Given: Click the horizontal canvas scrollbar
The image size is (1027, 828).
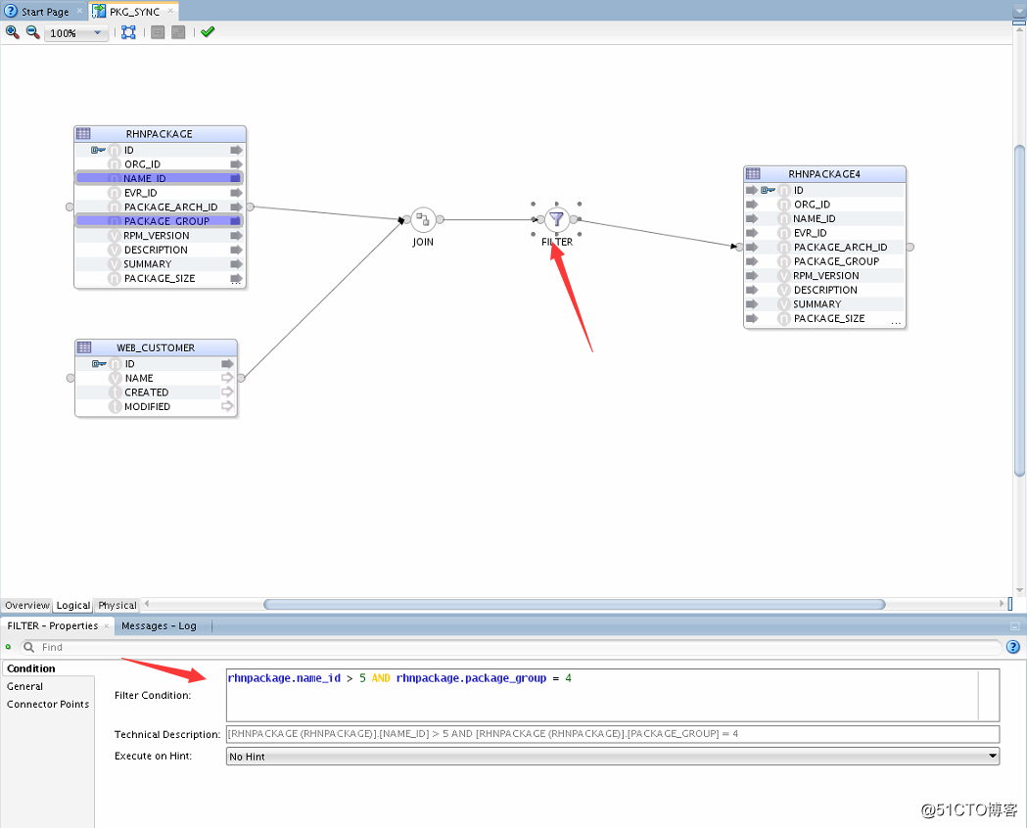Looking at the screenshot, I should [x=575, y=604].
